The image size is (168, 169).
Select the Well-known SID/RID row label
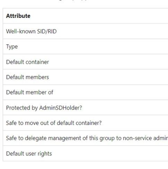(31, 31)
